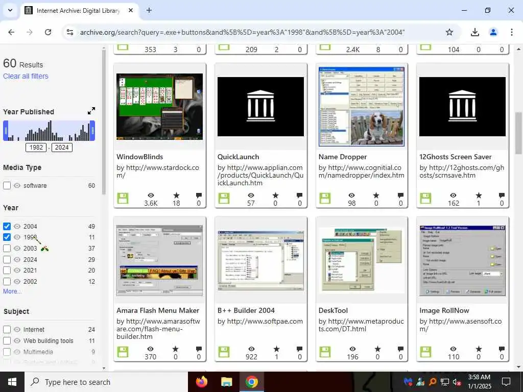The height and width of the screenshot is (392, 523).
Task: Check the Web building tools subject filter
Action: point(7,340)
